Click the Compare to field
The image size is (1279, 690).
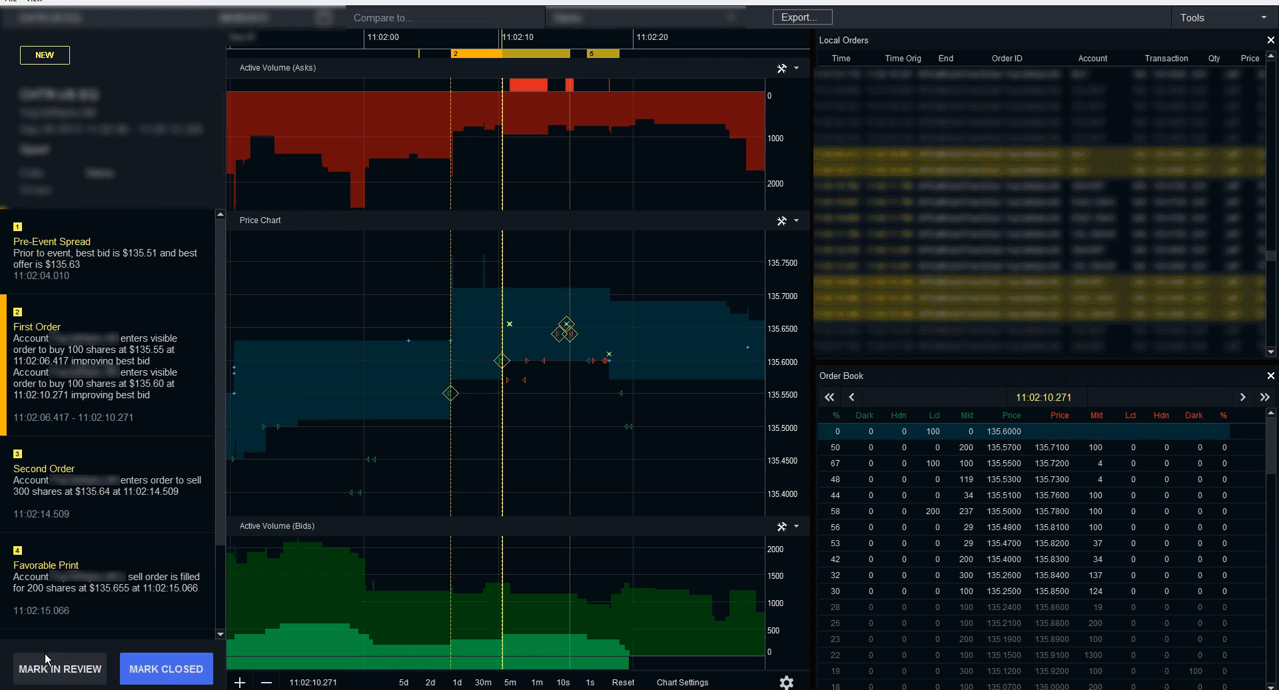coord(445,18)
